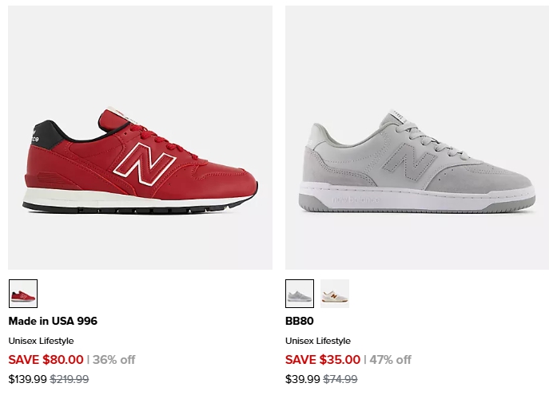Click the $139.99 sale price
Viewport: 553px width, 395px height.
(27, 379)
